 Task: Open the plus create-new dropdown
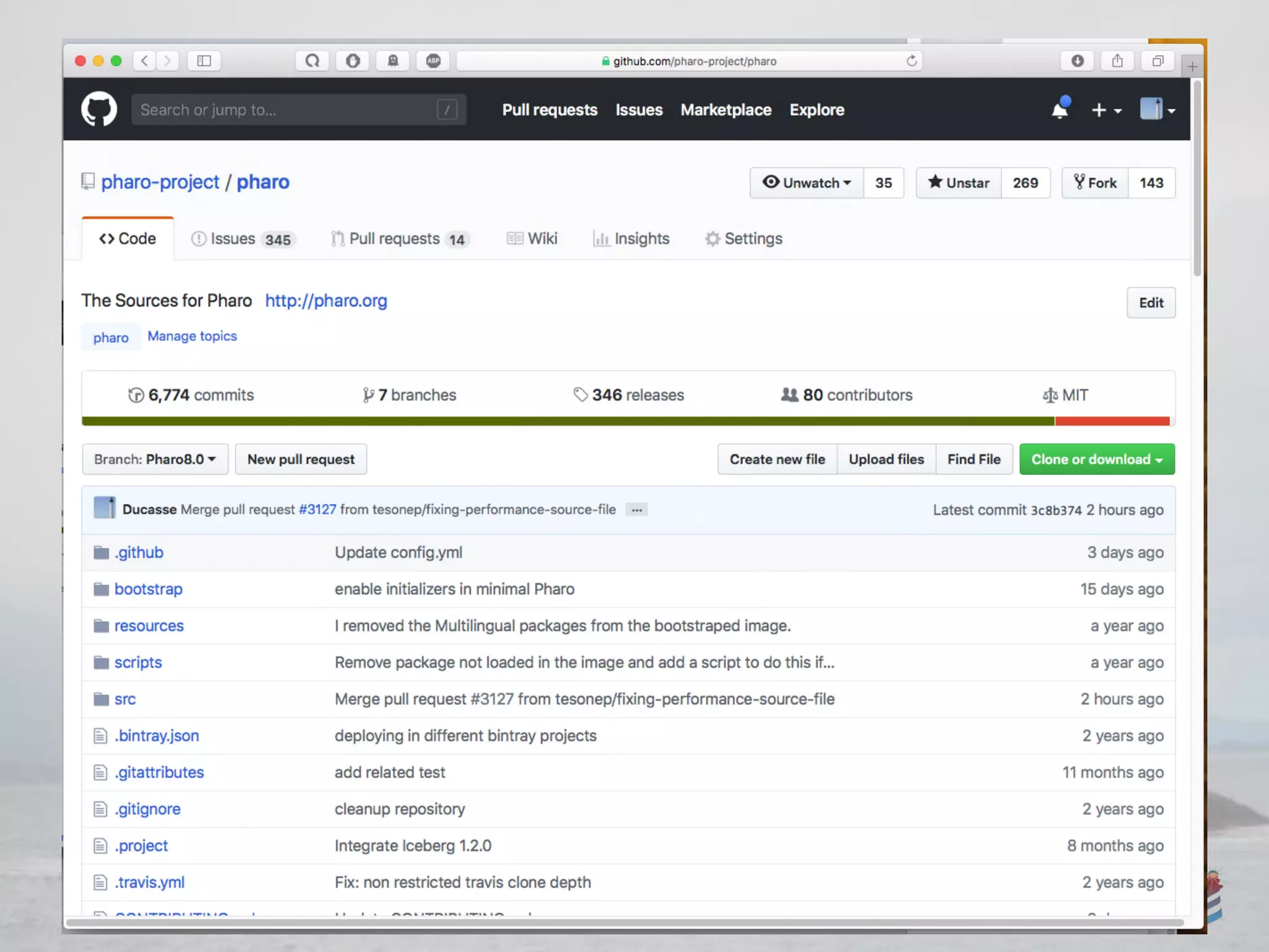click(1105, 110)
